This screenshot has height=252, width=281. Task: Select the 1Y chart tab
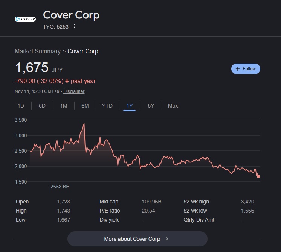click(130, 106)
